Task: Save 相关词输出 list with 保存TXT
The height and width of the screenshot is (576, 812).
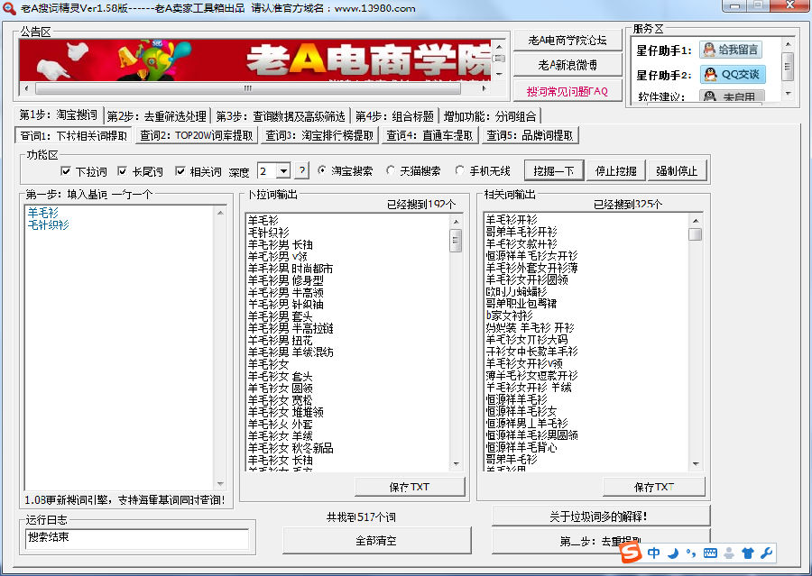Action: 654,487
